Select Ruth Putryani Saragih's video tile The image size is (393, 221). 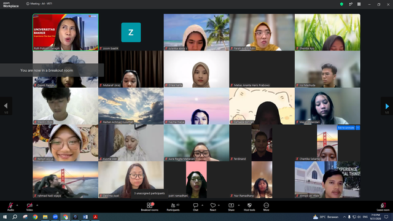pyautogui.click(x=66, y=32)
